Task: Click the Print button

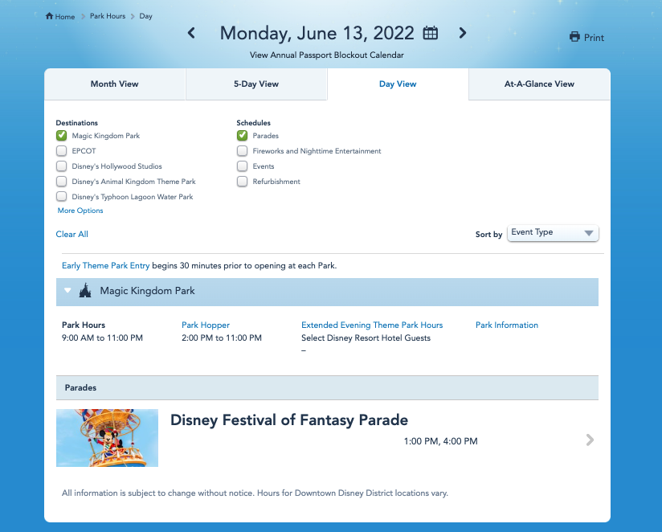Action: point(586,37)
